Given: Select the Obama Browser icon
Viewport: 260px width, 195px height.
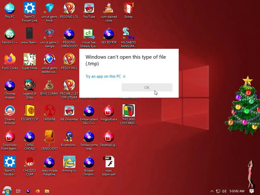Looking at the screenshot, I should tap(10, 115).
